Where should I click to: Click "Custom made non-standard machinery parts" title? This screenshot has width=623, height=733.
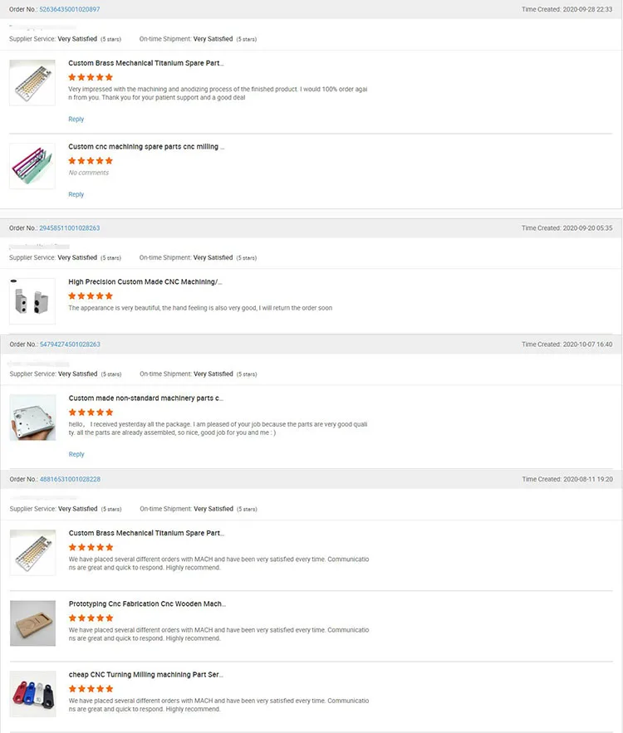tap(145, 398)
